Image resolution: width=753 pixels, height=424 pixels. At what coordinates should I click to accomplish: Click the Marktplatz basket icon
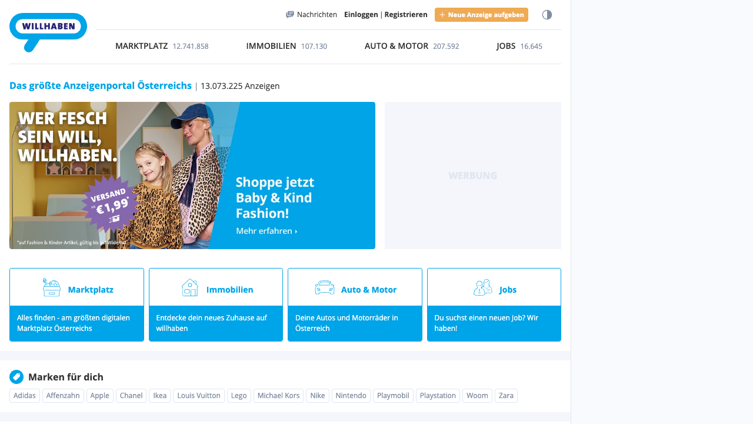pyautogui.click(x=52, y=287)
